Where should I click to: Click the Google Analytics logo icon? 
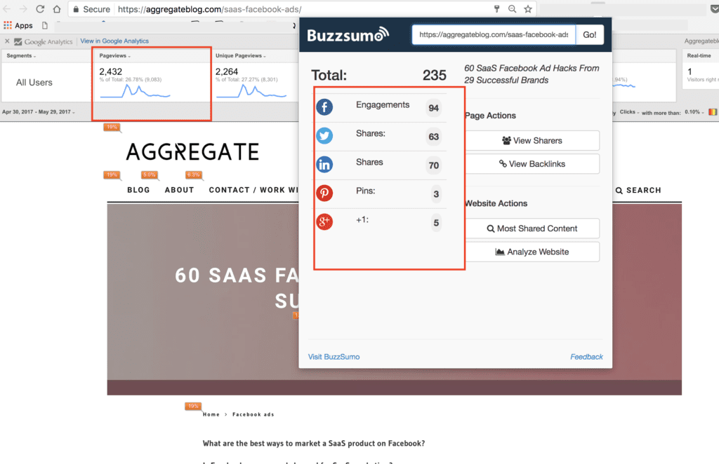[x=18, y=41]
